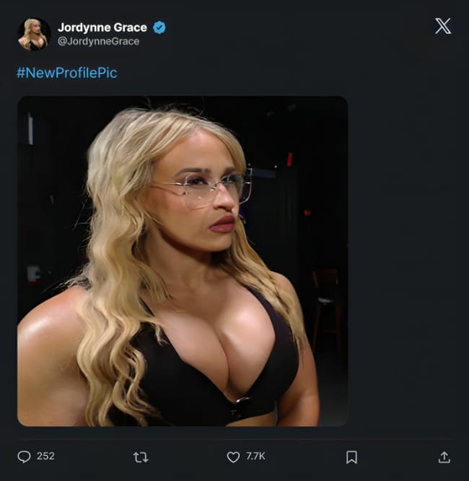Click the X logo icon
The height and width of the screenshot is (481, 469).
(x=443, y=27)
